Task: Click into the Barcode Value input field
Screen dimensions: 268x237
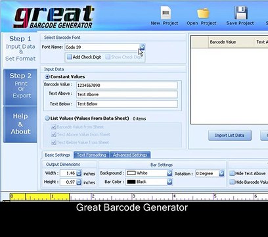Action: click(x=127, y=86)
